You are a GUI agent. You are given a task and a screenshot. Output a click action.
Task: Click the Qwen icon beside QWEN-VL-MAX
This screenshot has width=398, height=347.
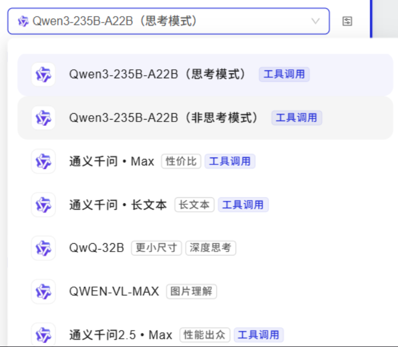(x=43, y=291)
